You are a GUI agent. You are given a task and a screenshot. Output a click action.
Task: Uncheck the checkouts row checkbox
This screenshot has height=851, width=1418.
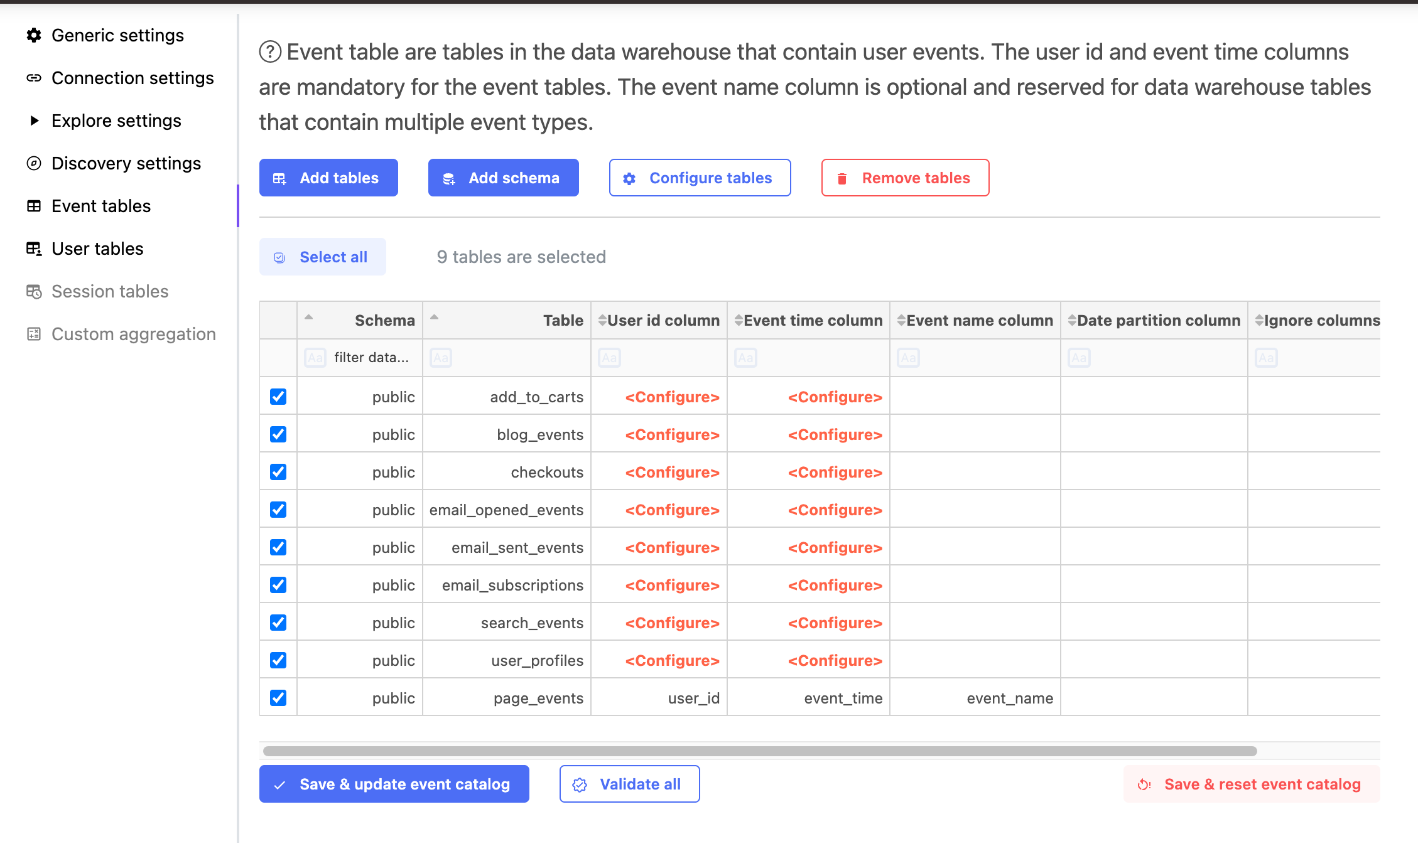pyautogui.click(x=278, y=472)
